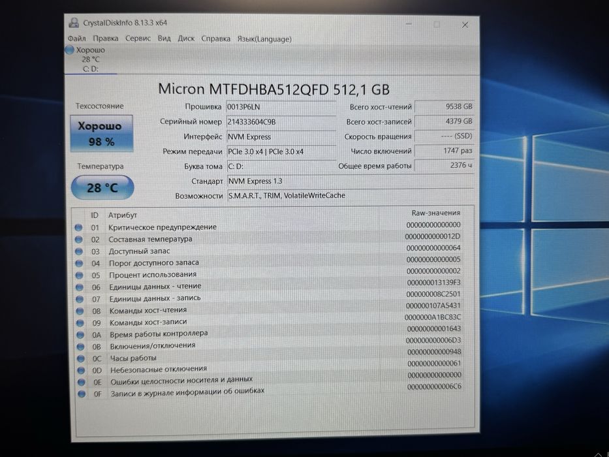Open the Язык(Language) menu
Viewport: 609px width, 457px height.
coord(264,39)
